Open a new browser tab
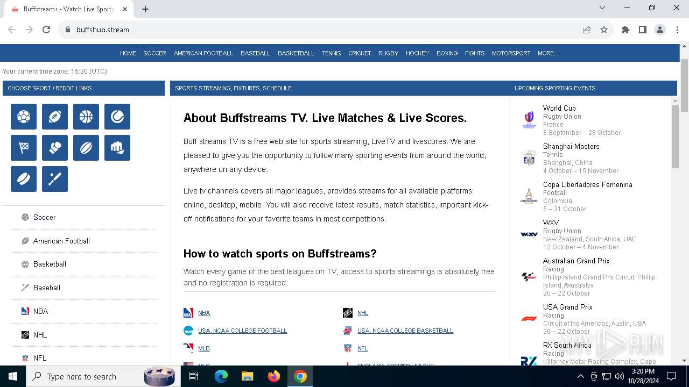 click(145, 9)
